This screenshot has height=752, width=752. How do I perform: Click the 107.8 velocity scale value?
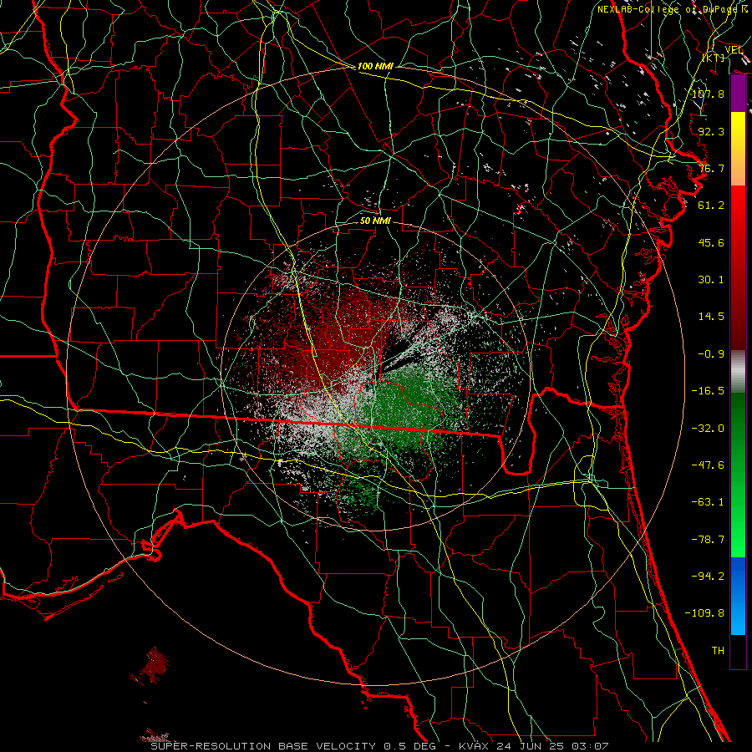(708, 94)
